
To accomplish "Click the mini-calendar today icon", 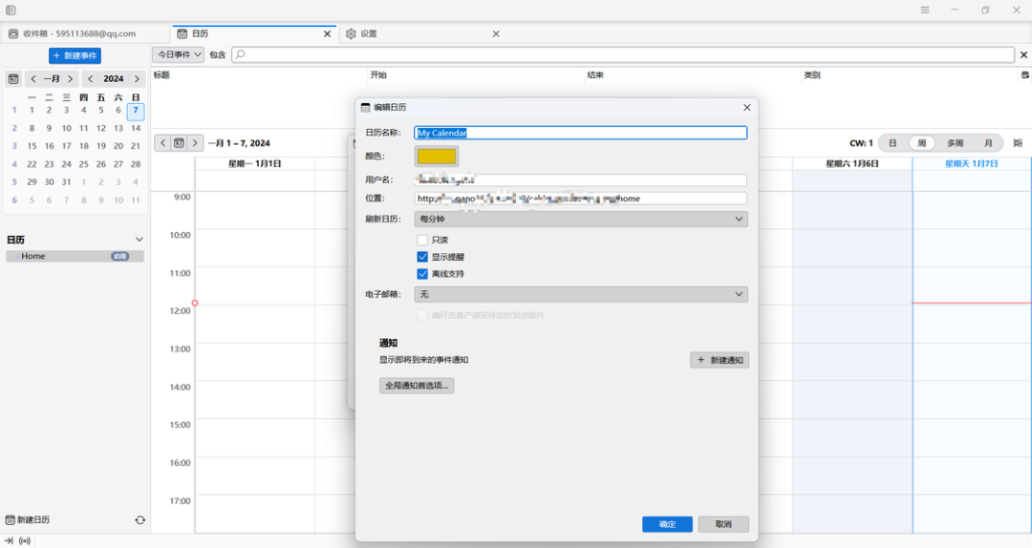I will (13, 79).
